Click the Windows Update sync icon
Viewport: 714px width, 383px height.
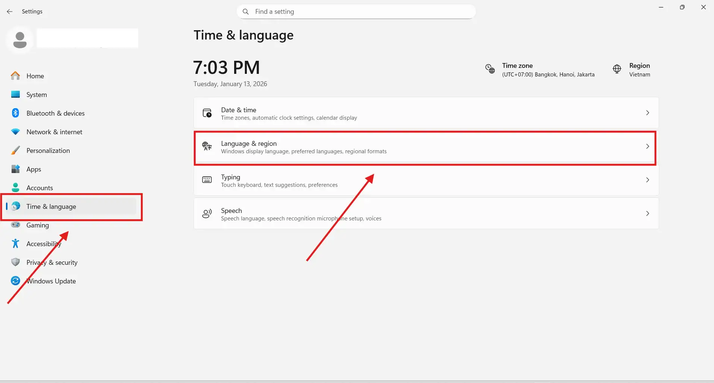pyautogui.click(x=15, y=281)
